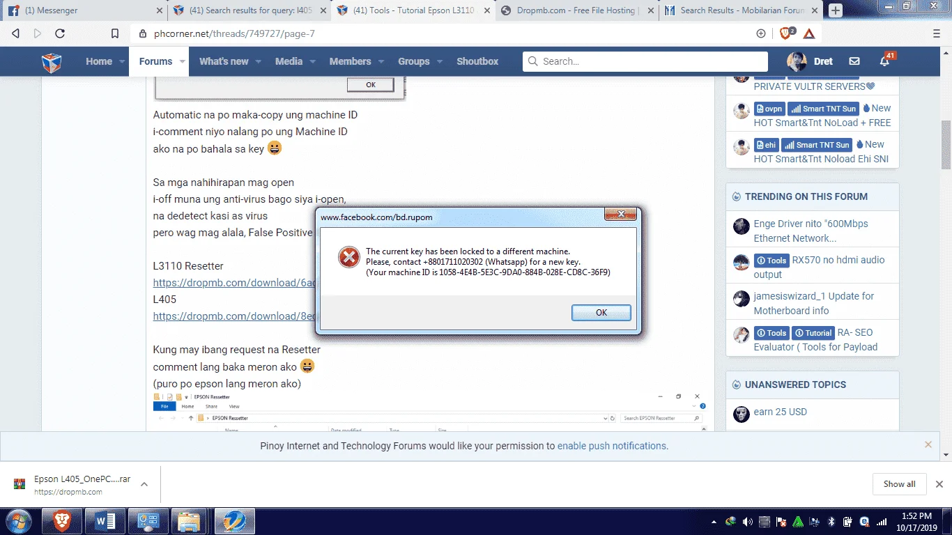
Task: Click the Action Center flag tray icon
Action: [781, 521]
